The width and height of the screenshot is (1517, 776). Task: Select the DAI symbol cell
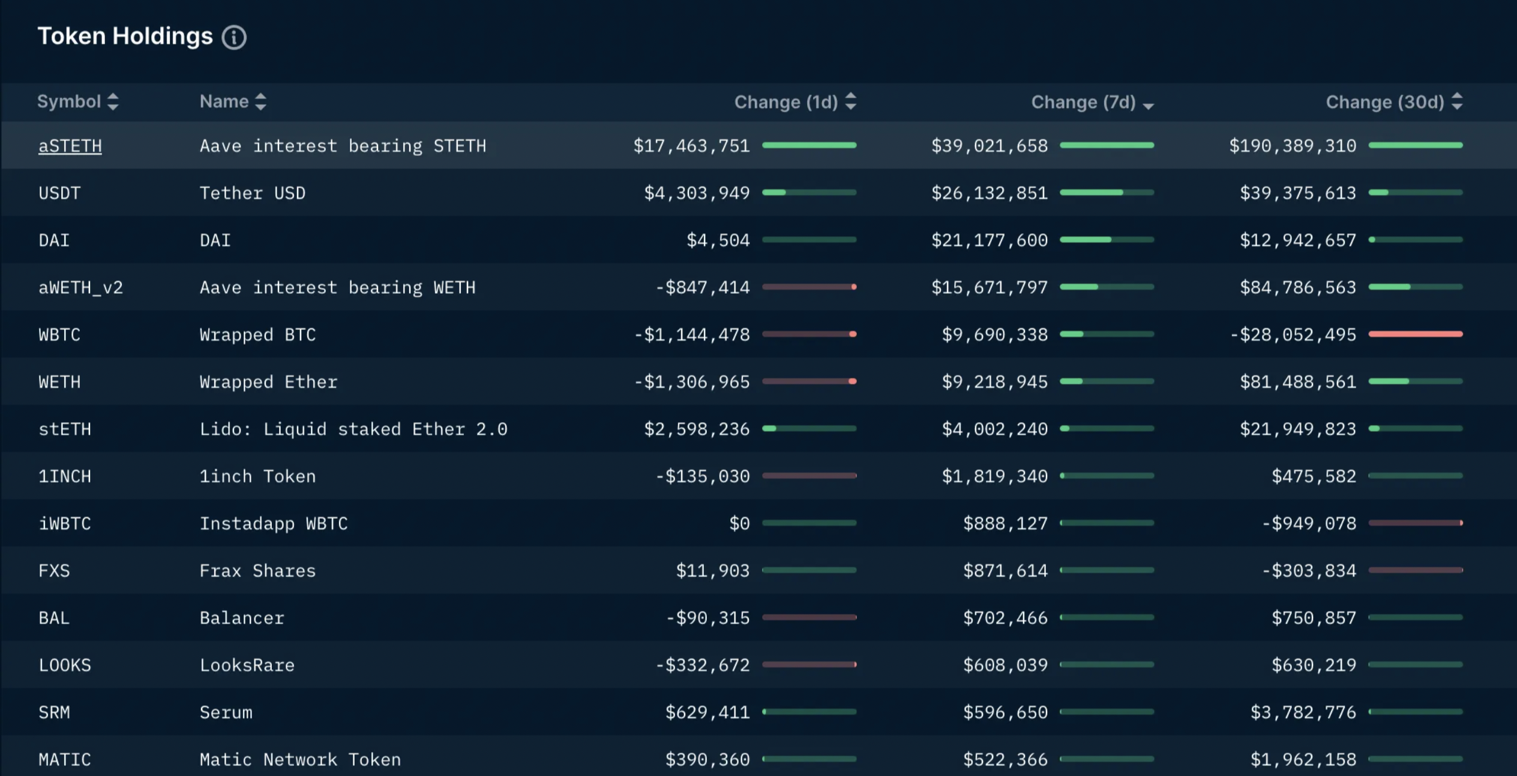[x=54, y=240]
